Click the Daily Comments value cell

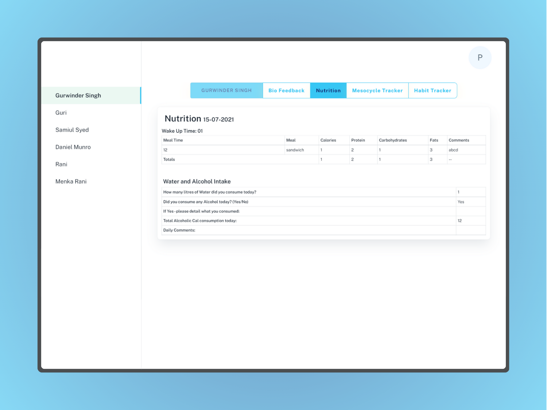(470, 230)
